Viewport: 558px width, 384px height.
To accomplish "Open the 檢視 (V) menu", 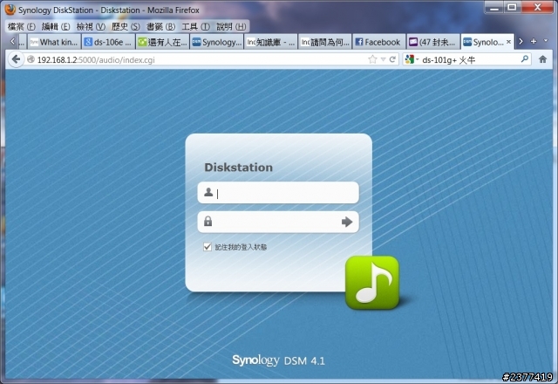I will point(91,27).
